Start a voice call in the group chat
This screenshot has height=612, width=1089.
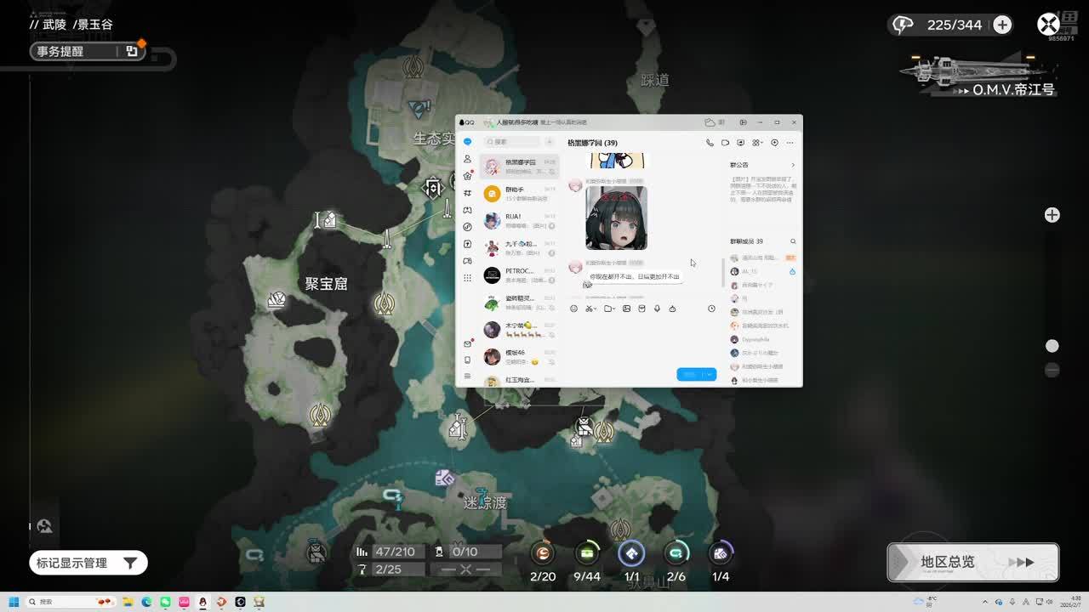point(710,143)
